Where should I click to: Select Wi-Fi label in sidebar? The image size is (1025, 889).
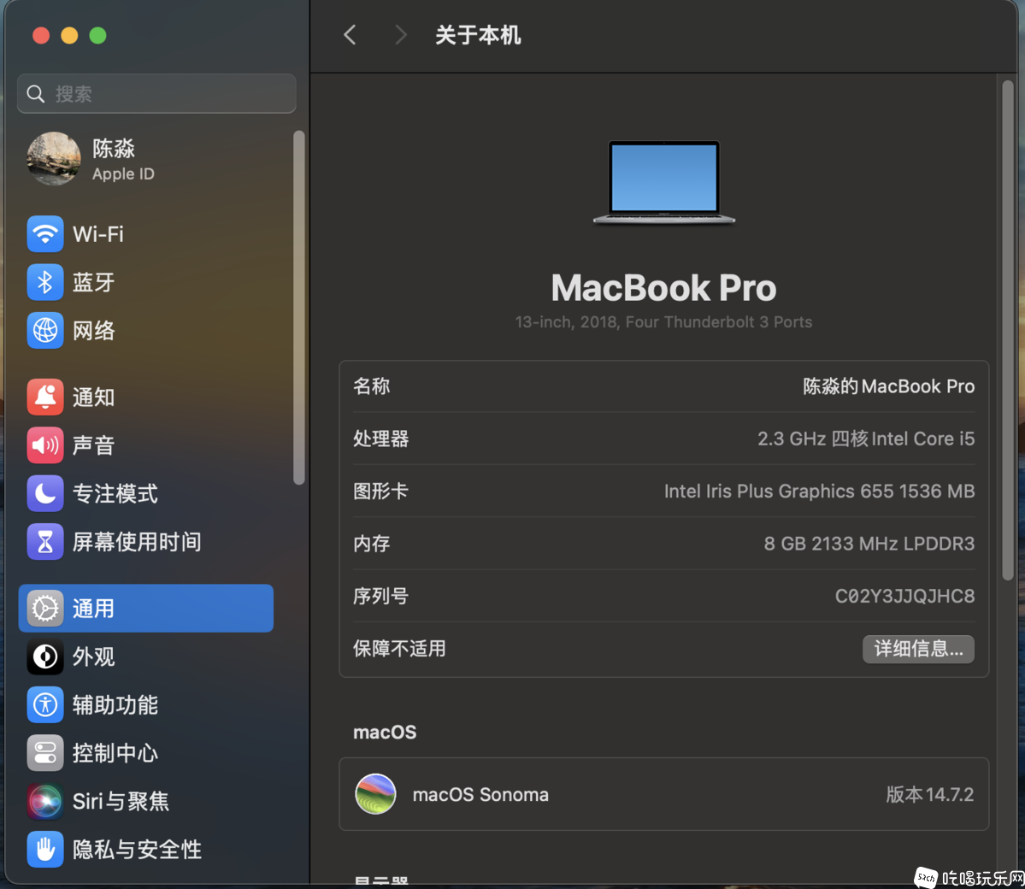coord(98,234)
